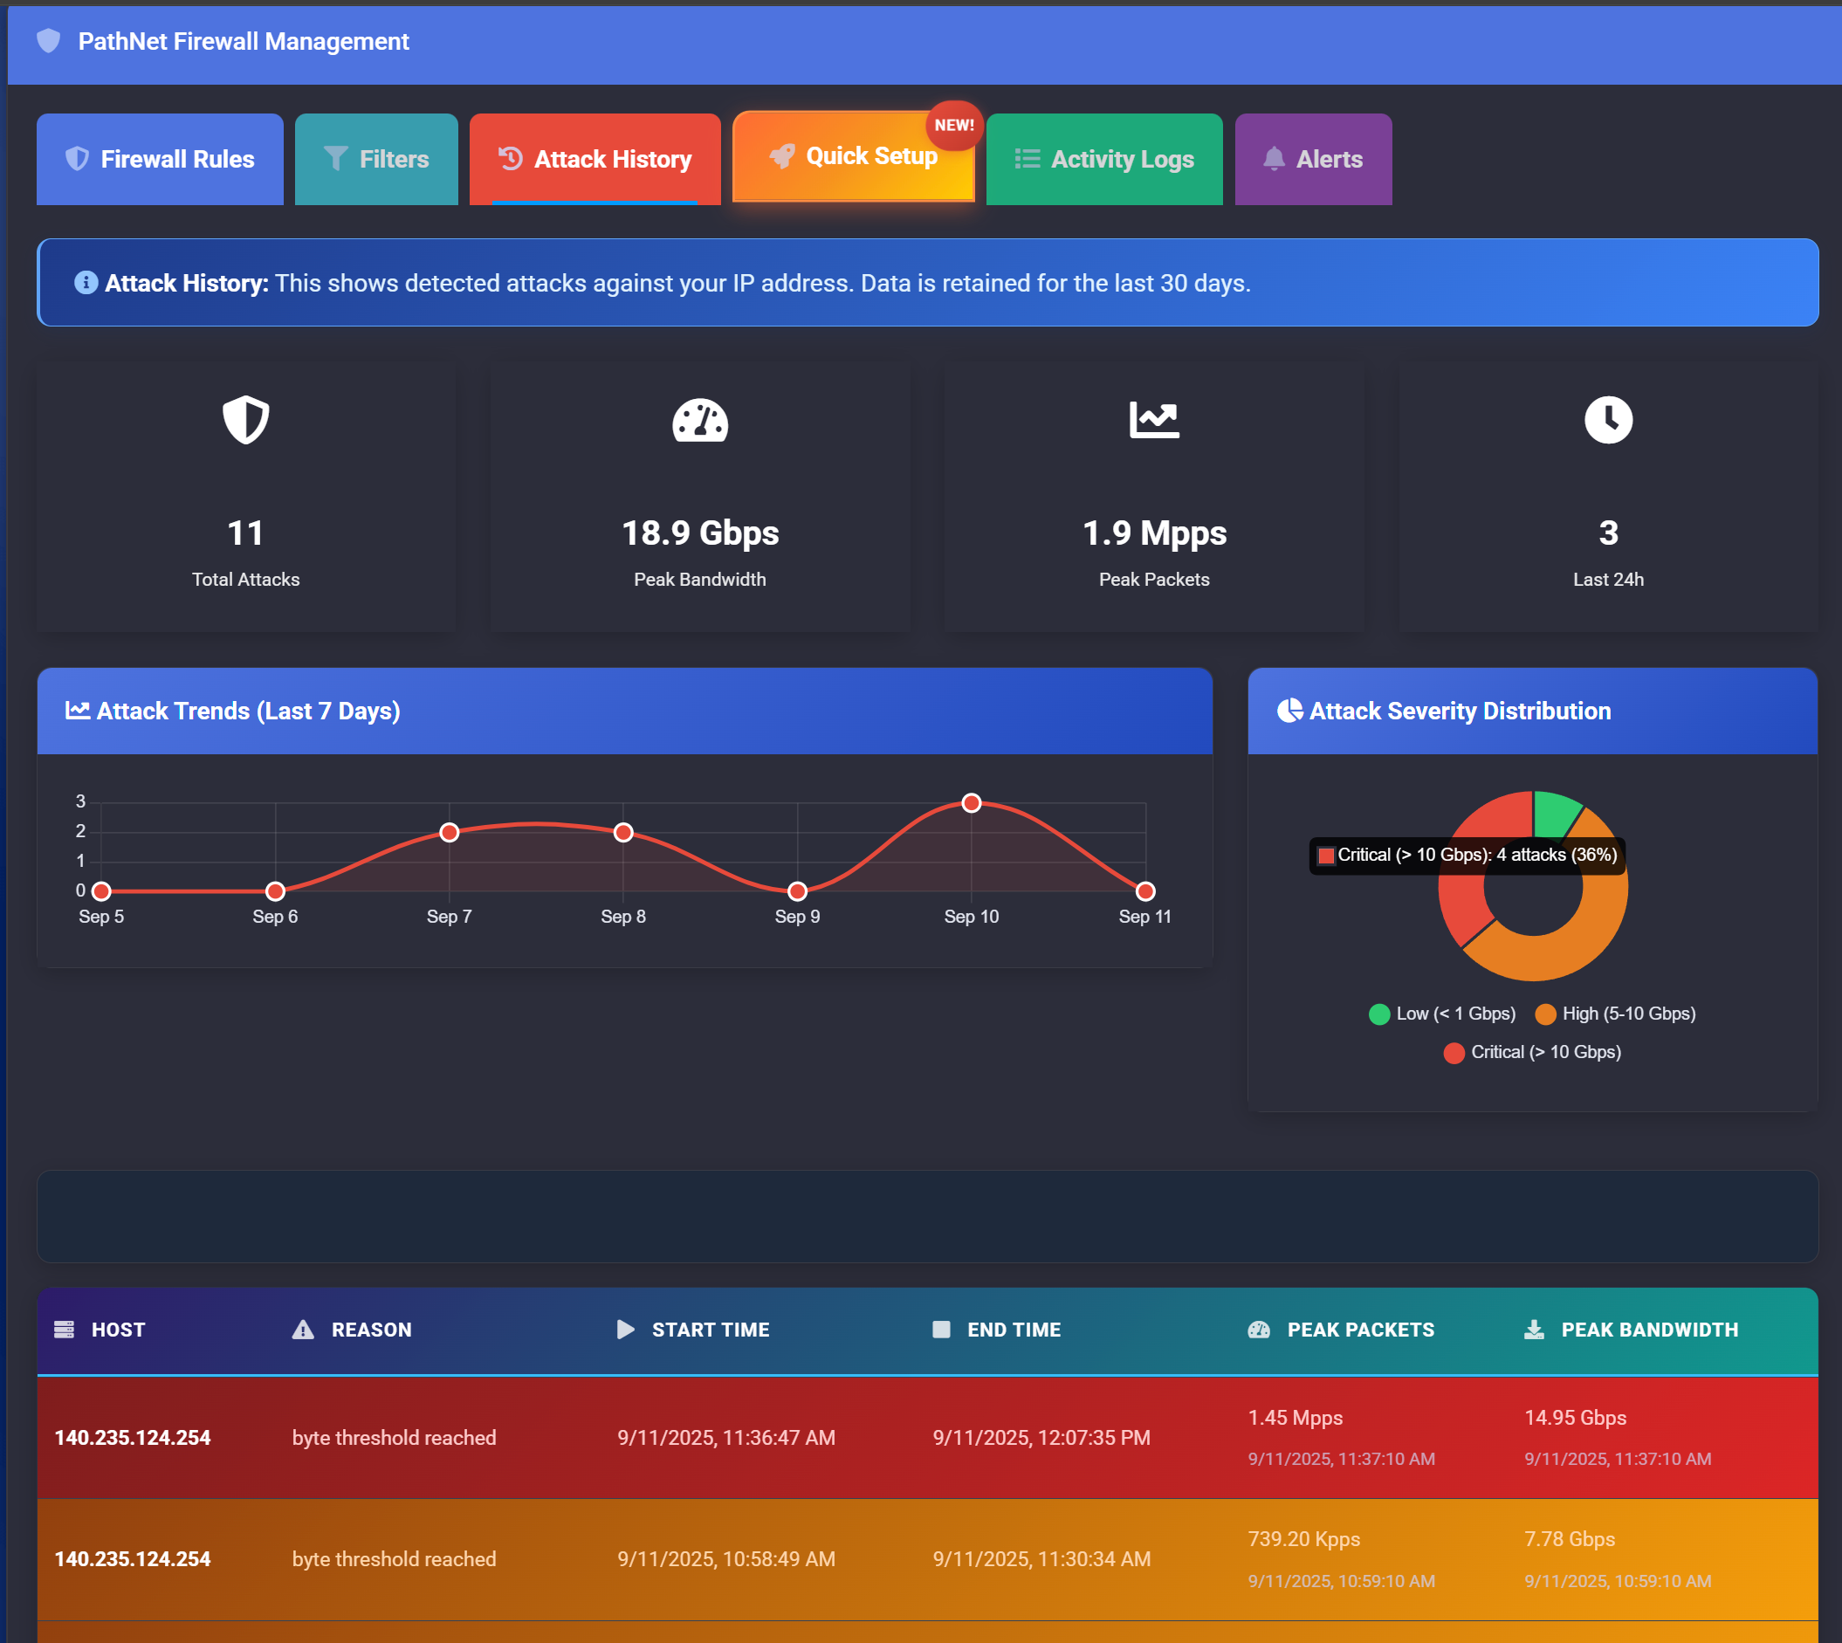The image size is (1842, 1643).
Task: Click host 140.235.124.254 in the 7.78 Gbps row
Action: pos(133,1559)
